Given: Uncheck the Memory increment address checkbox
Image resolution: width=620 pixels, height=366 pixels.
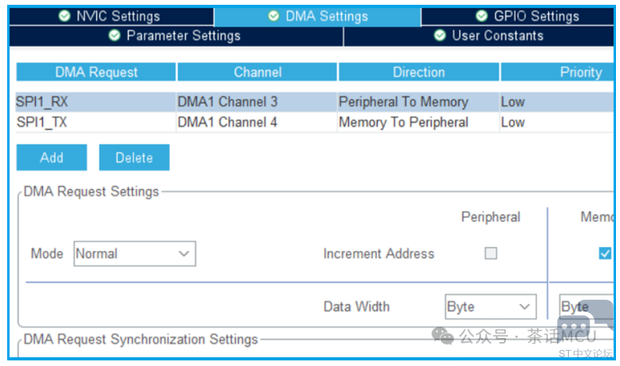Looking at the screenshot, I should click(x=605, y=253).
